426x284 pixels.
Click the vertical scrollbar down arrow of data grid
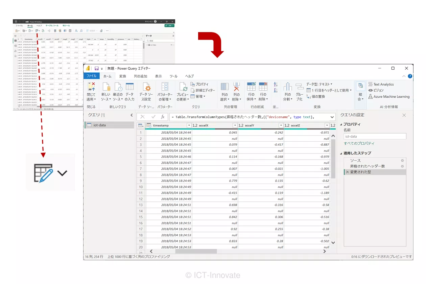tap(333, 242)
